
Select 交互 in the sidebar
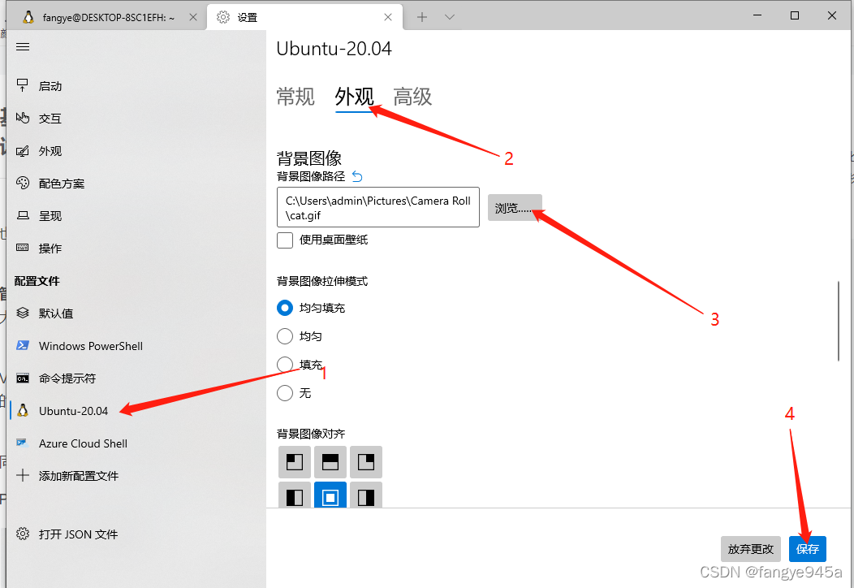(x=50, y=119)
